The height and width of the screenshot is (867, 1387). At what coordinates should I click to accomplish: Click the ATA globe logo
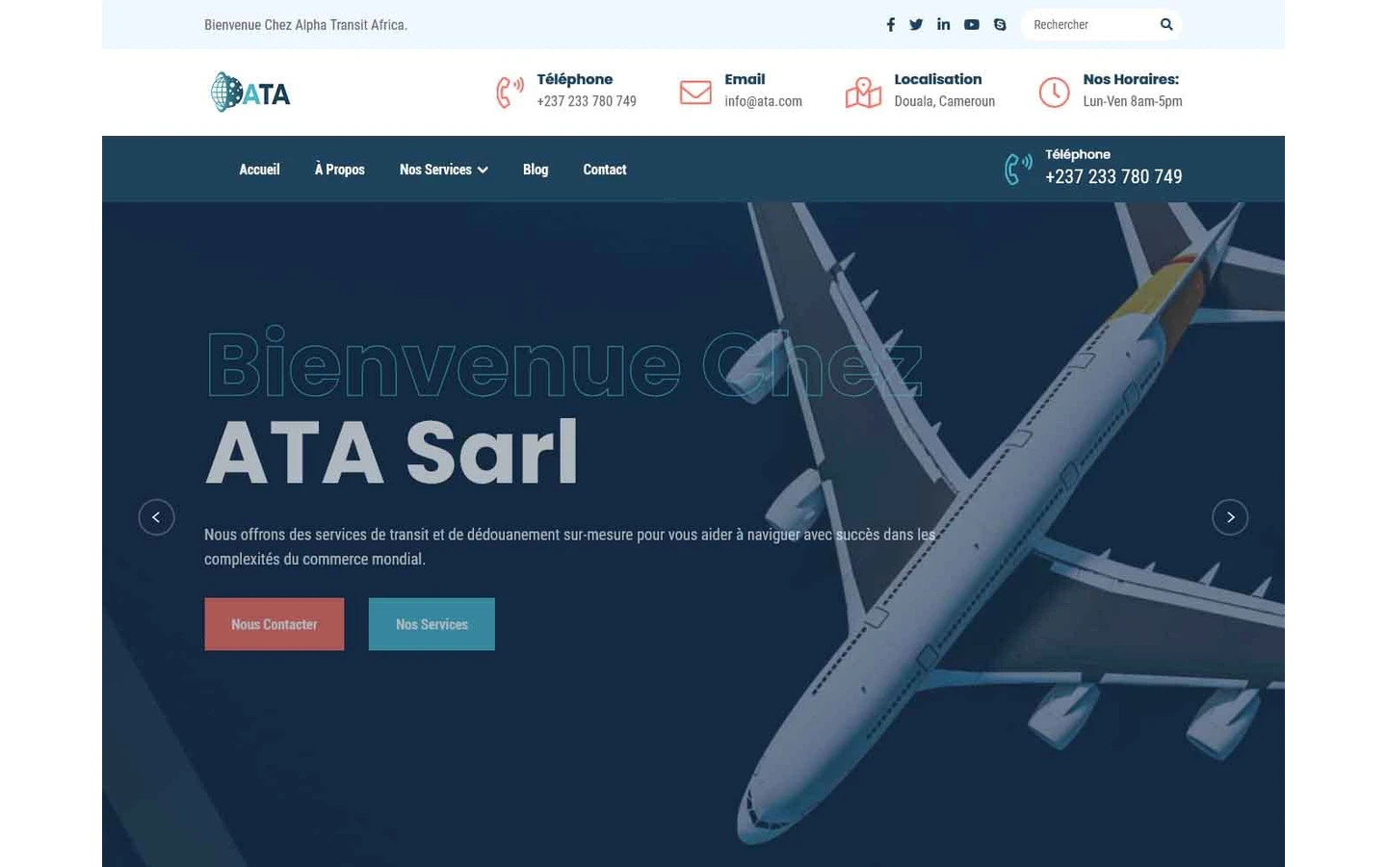[250, 92]
